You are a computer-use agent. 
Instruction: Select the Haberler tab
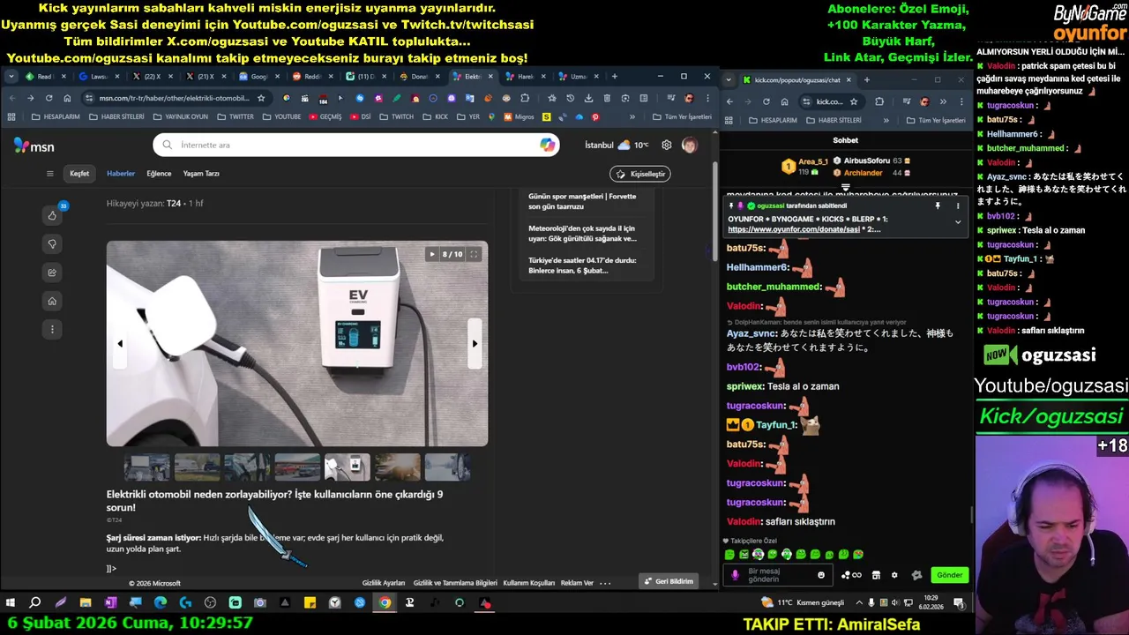click(x=121, y=174)
